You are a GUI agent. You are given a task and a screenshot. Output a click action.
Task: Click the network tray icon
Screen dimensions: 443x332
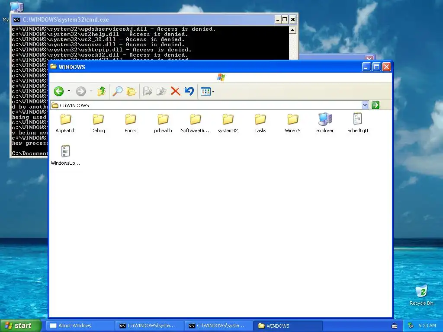[411, 326]
